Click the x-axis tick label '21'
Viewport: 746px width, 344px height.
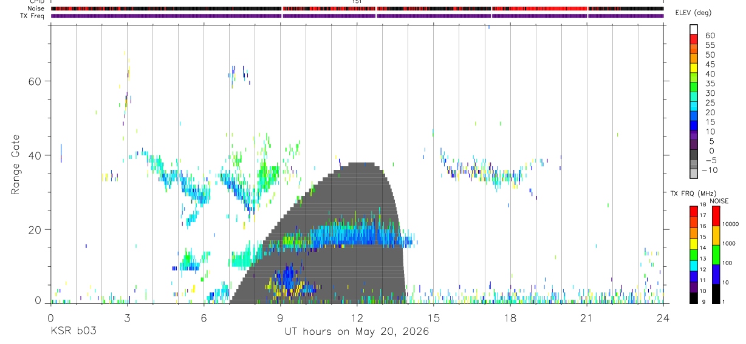coord(586,317)
